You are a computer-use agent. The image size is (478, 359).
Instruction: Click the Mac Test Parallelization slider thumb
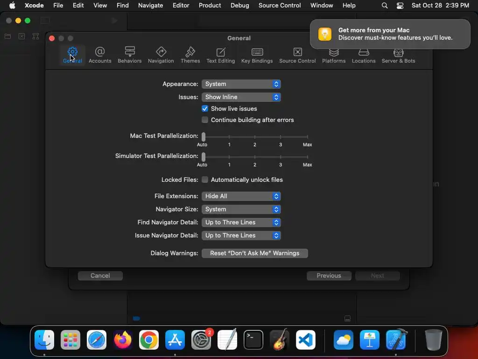tap(204, 137)
